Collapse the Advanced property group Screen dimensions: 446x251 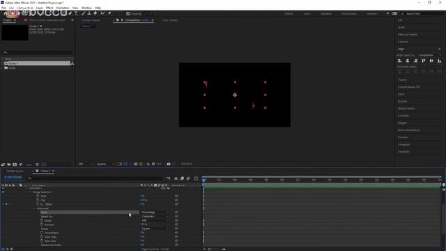tap(35, 208)
